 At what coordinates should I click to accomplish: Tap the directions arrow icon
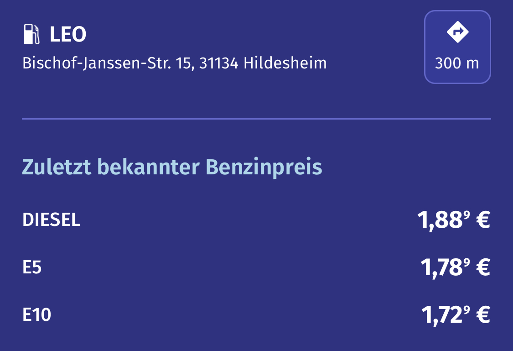457,32
